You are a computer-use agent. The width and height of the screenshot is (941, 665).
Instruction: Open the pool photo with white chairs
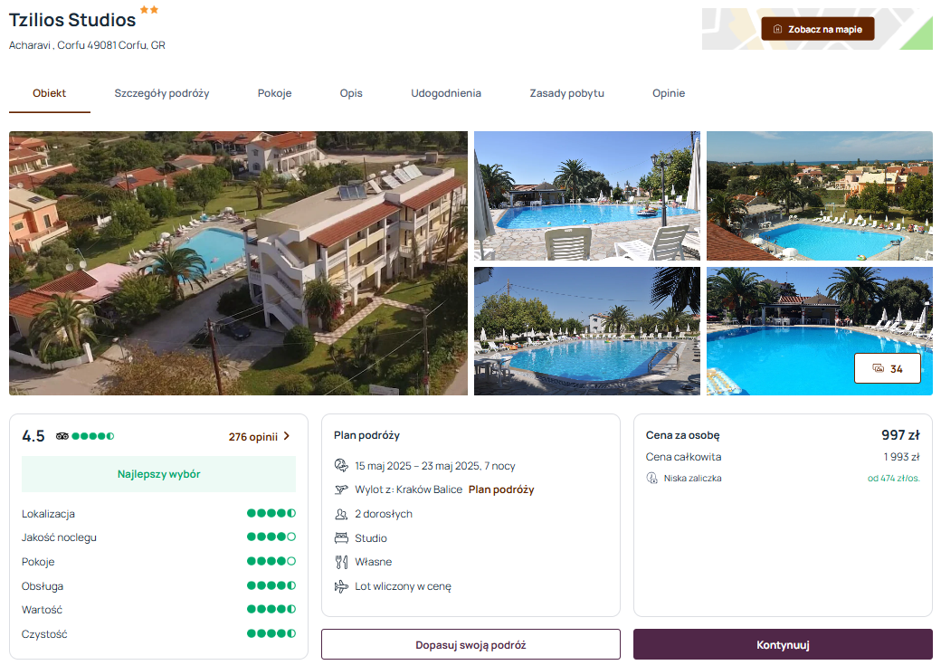point(587,195)
